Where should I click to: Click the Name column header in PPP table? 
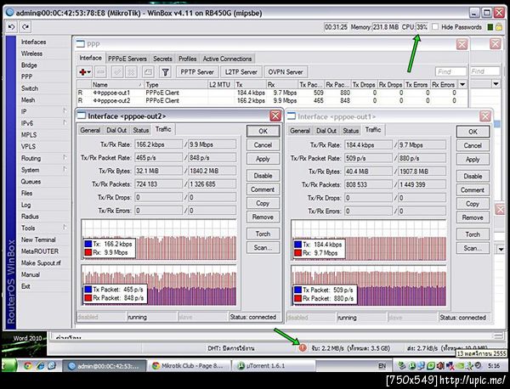point(117,84)
